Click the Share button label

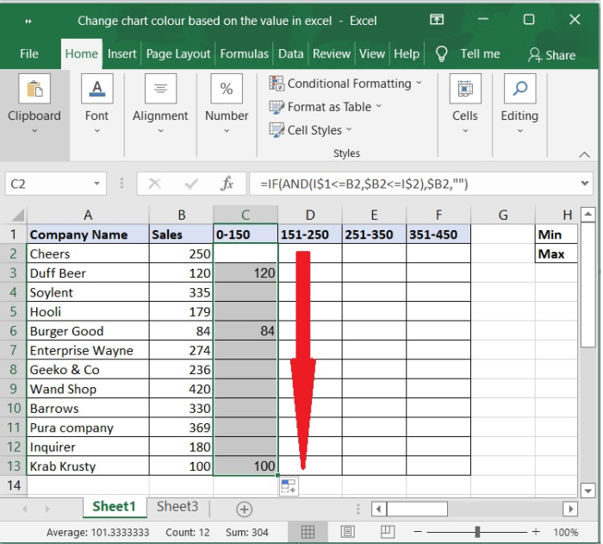[x=561, y=55]
